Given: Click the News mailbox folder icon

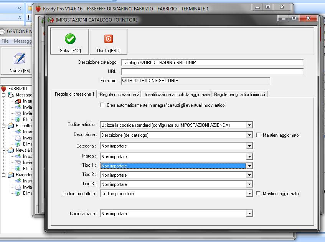Looking at the screenshot, I should point(11,150).
